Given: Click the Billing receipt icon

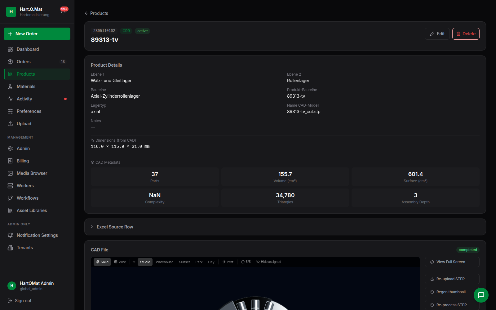Looking at the screenshot, I should [10, 161].
